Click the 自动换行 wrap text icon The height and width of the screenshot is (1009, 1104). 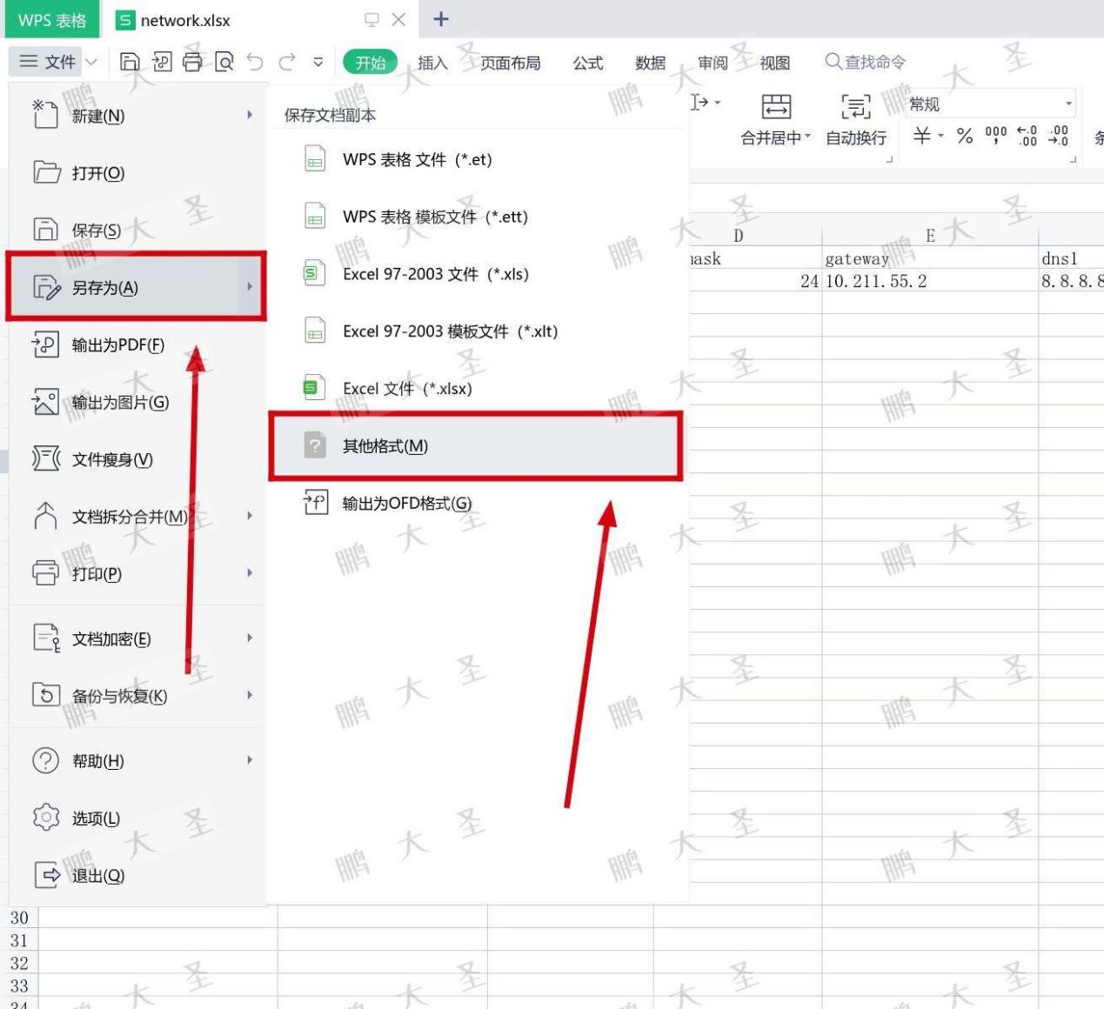pos(856,107)
